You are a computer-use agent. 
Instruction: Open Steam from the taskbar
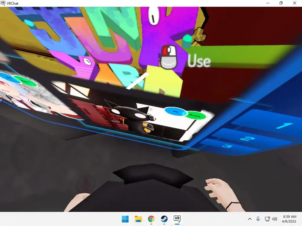164,219
